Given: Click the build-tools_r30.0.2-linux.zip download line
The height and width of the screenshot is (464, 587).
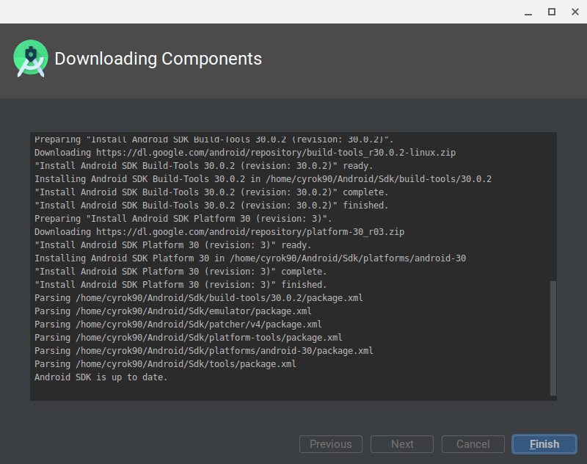Looking at the screenshot, I should tap(245, 153).
